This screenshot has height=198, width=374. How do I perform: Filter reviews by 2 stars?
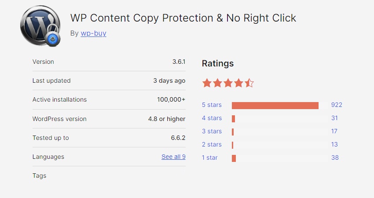212,144
